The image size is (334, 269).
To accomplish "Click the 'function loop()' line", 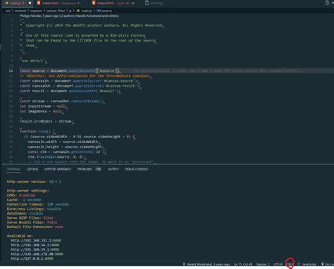I will (37, 131).
